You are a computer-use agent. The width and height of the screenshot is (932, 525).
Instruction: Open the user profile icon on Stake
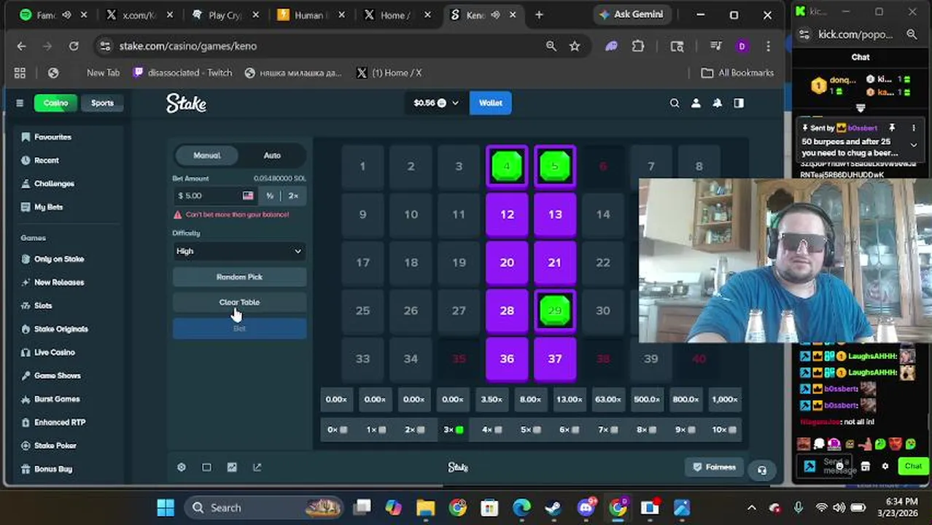point(696,103)
